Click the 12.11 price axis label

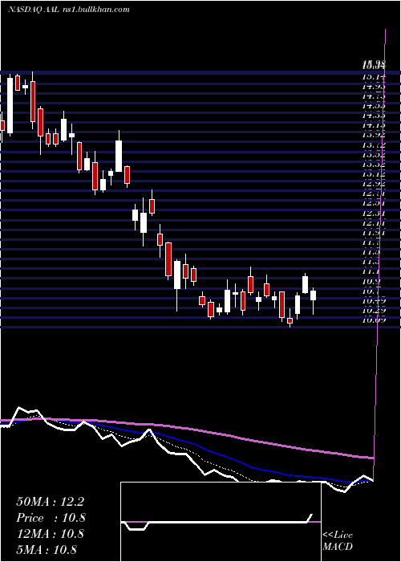coord(374,223)
